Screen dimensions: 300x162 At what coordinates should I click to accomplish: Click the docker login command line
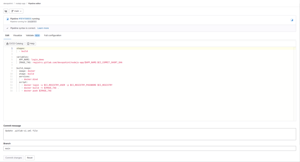[x=67, y=85]
